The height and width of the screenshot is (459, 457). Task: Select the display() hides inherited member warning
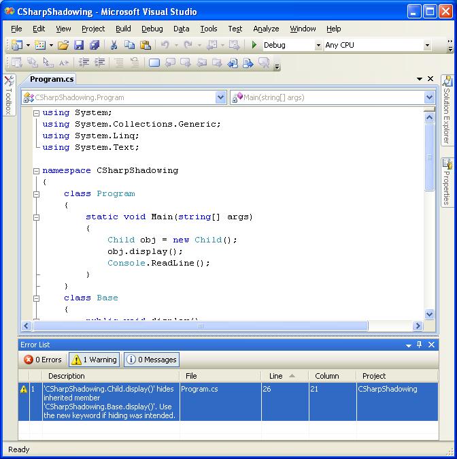click(228, 402)
